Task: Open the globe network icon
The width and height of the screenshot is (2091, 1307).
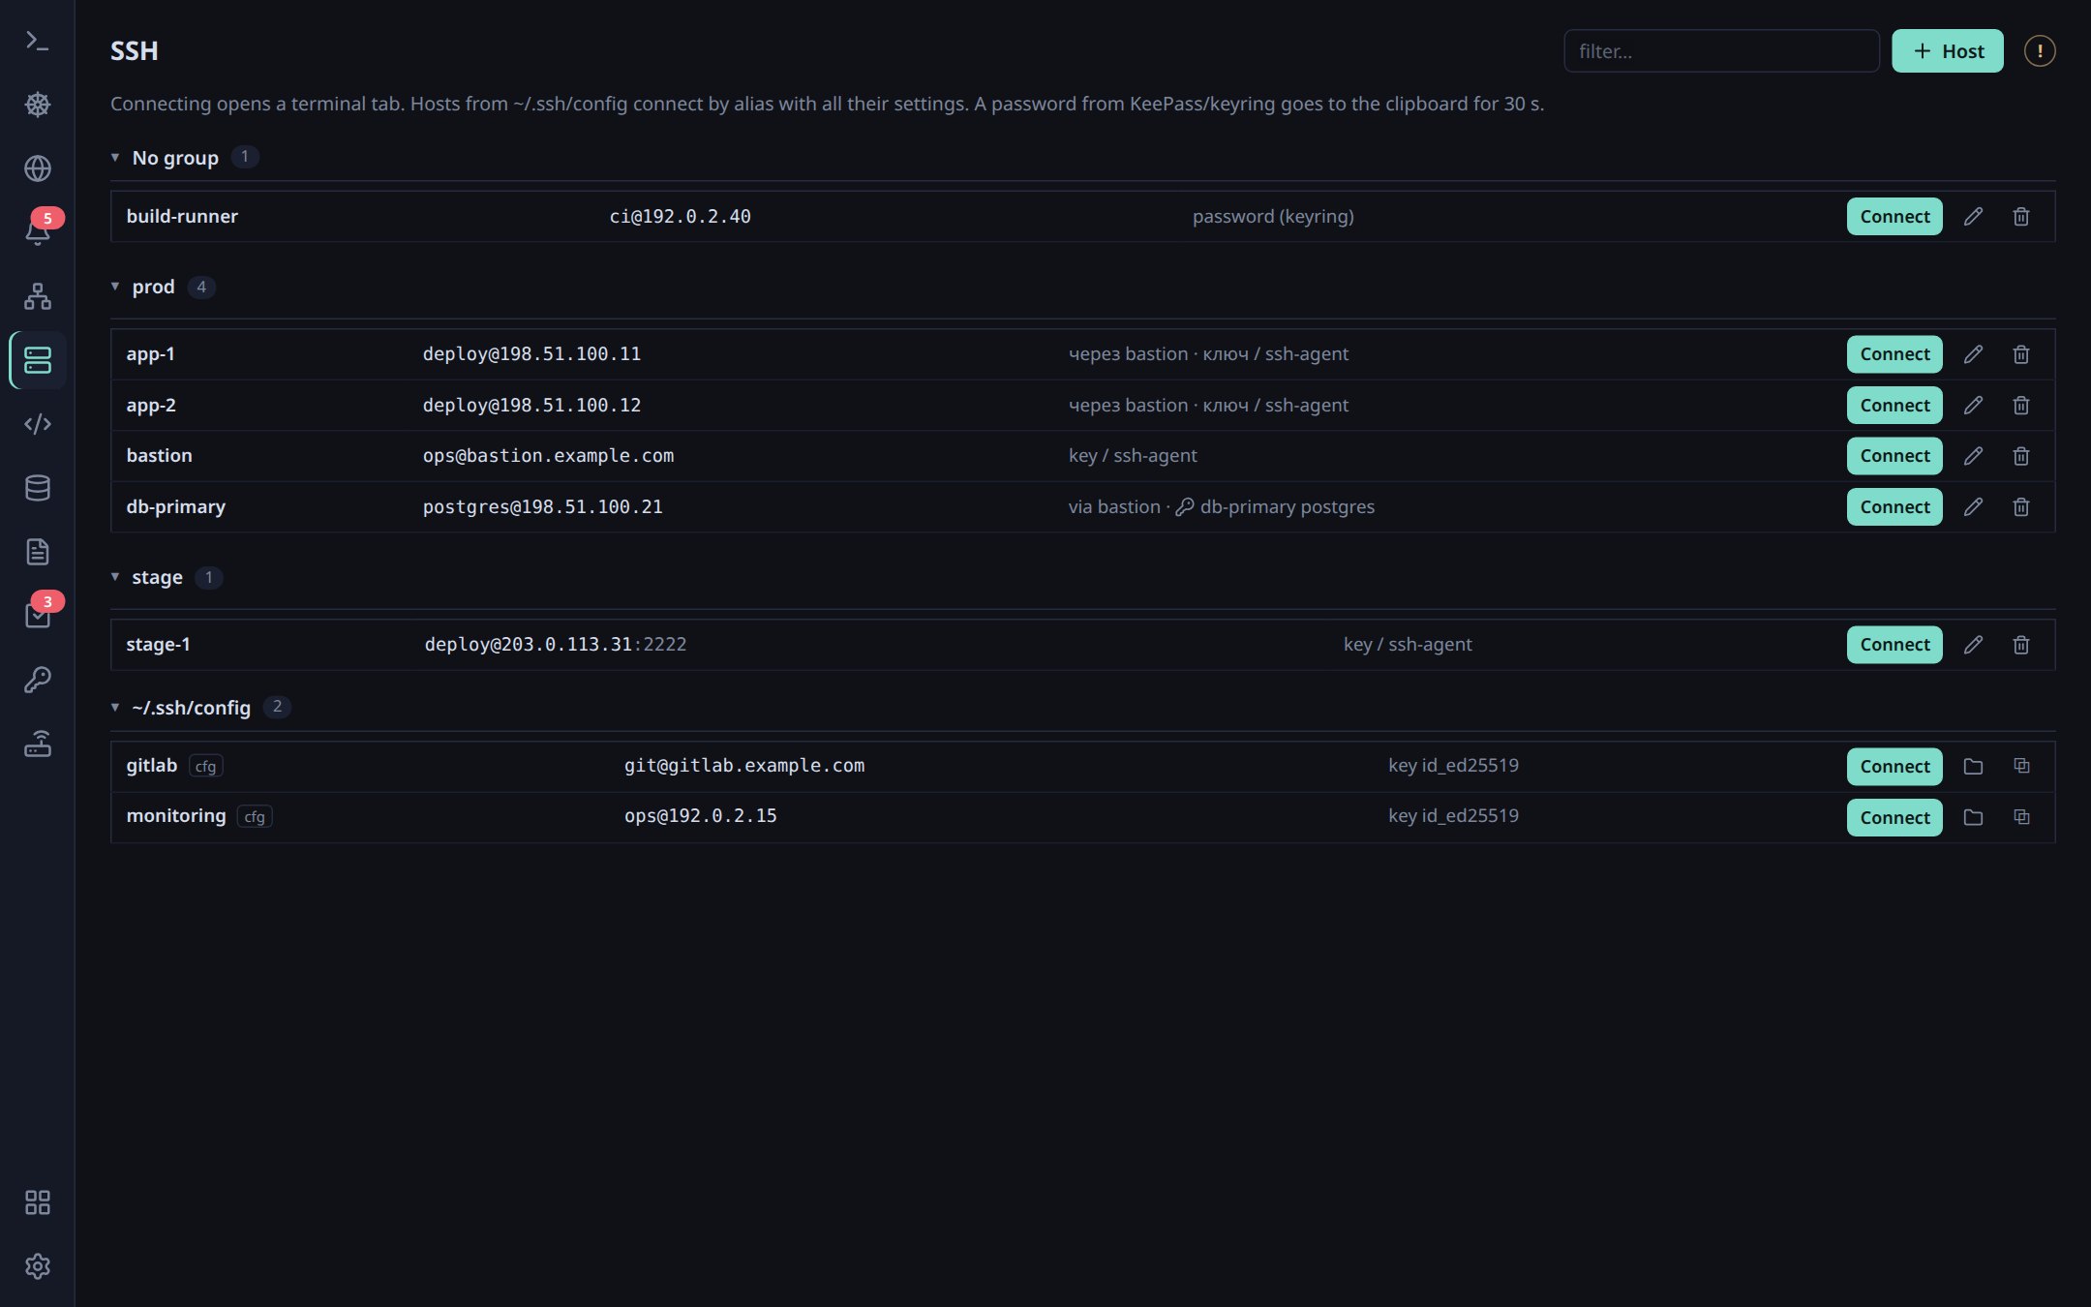Action: coord(38,168)
